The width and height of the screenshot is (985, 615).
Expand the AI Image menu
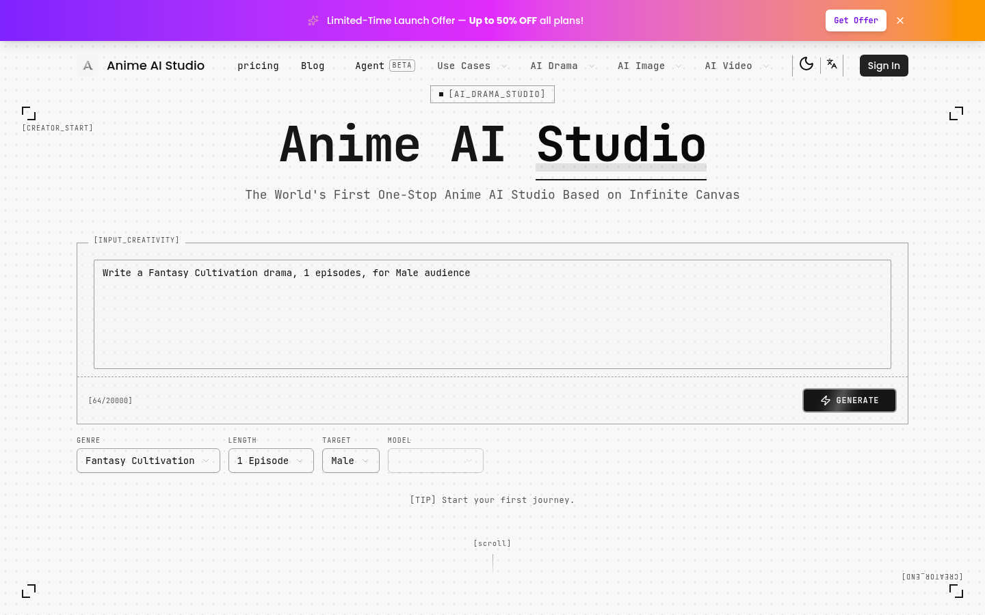click(649, 66)
